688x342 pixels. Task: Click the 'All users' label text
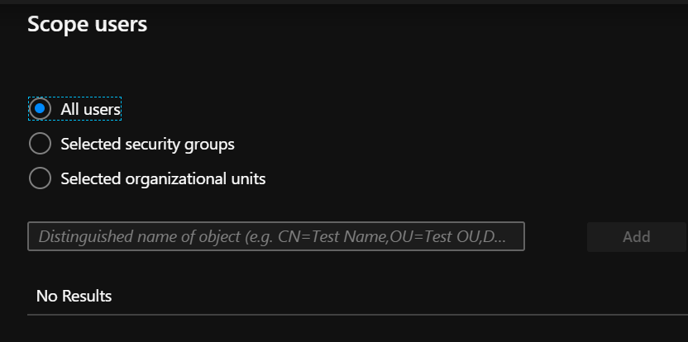pyautogui.click(x=91, y=108)
